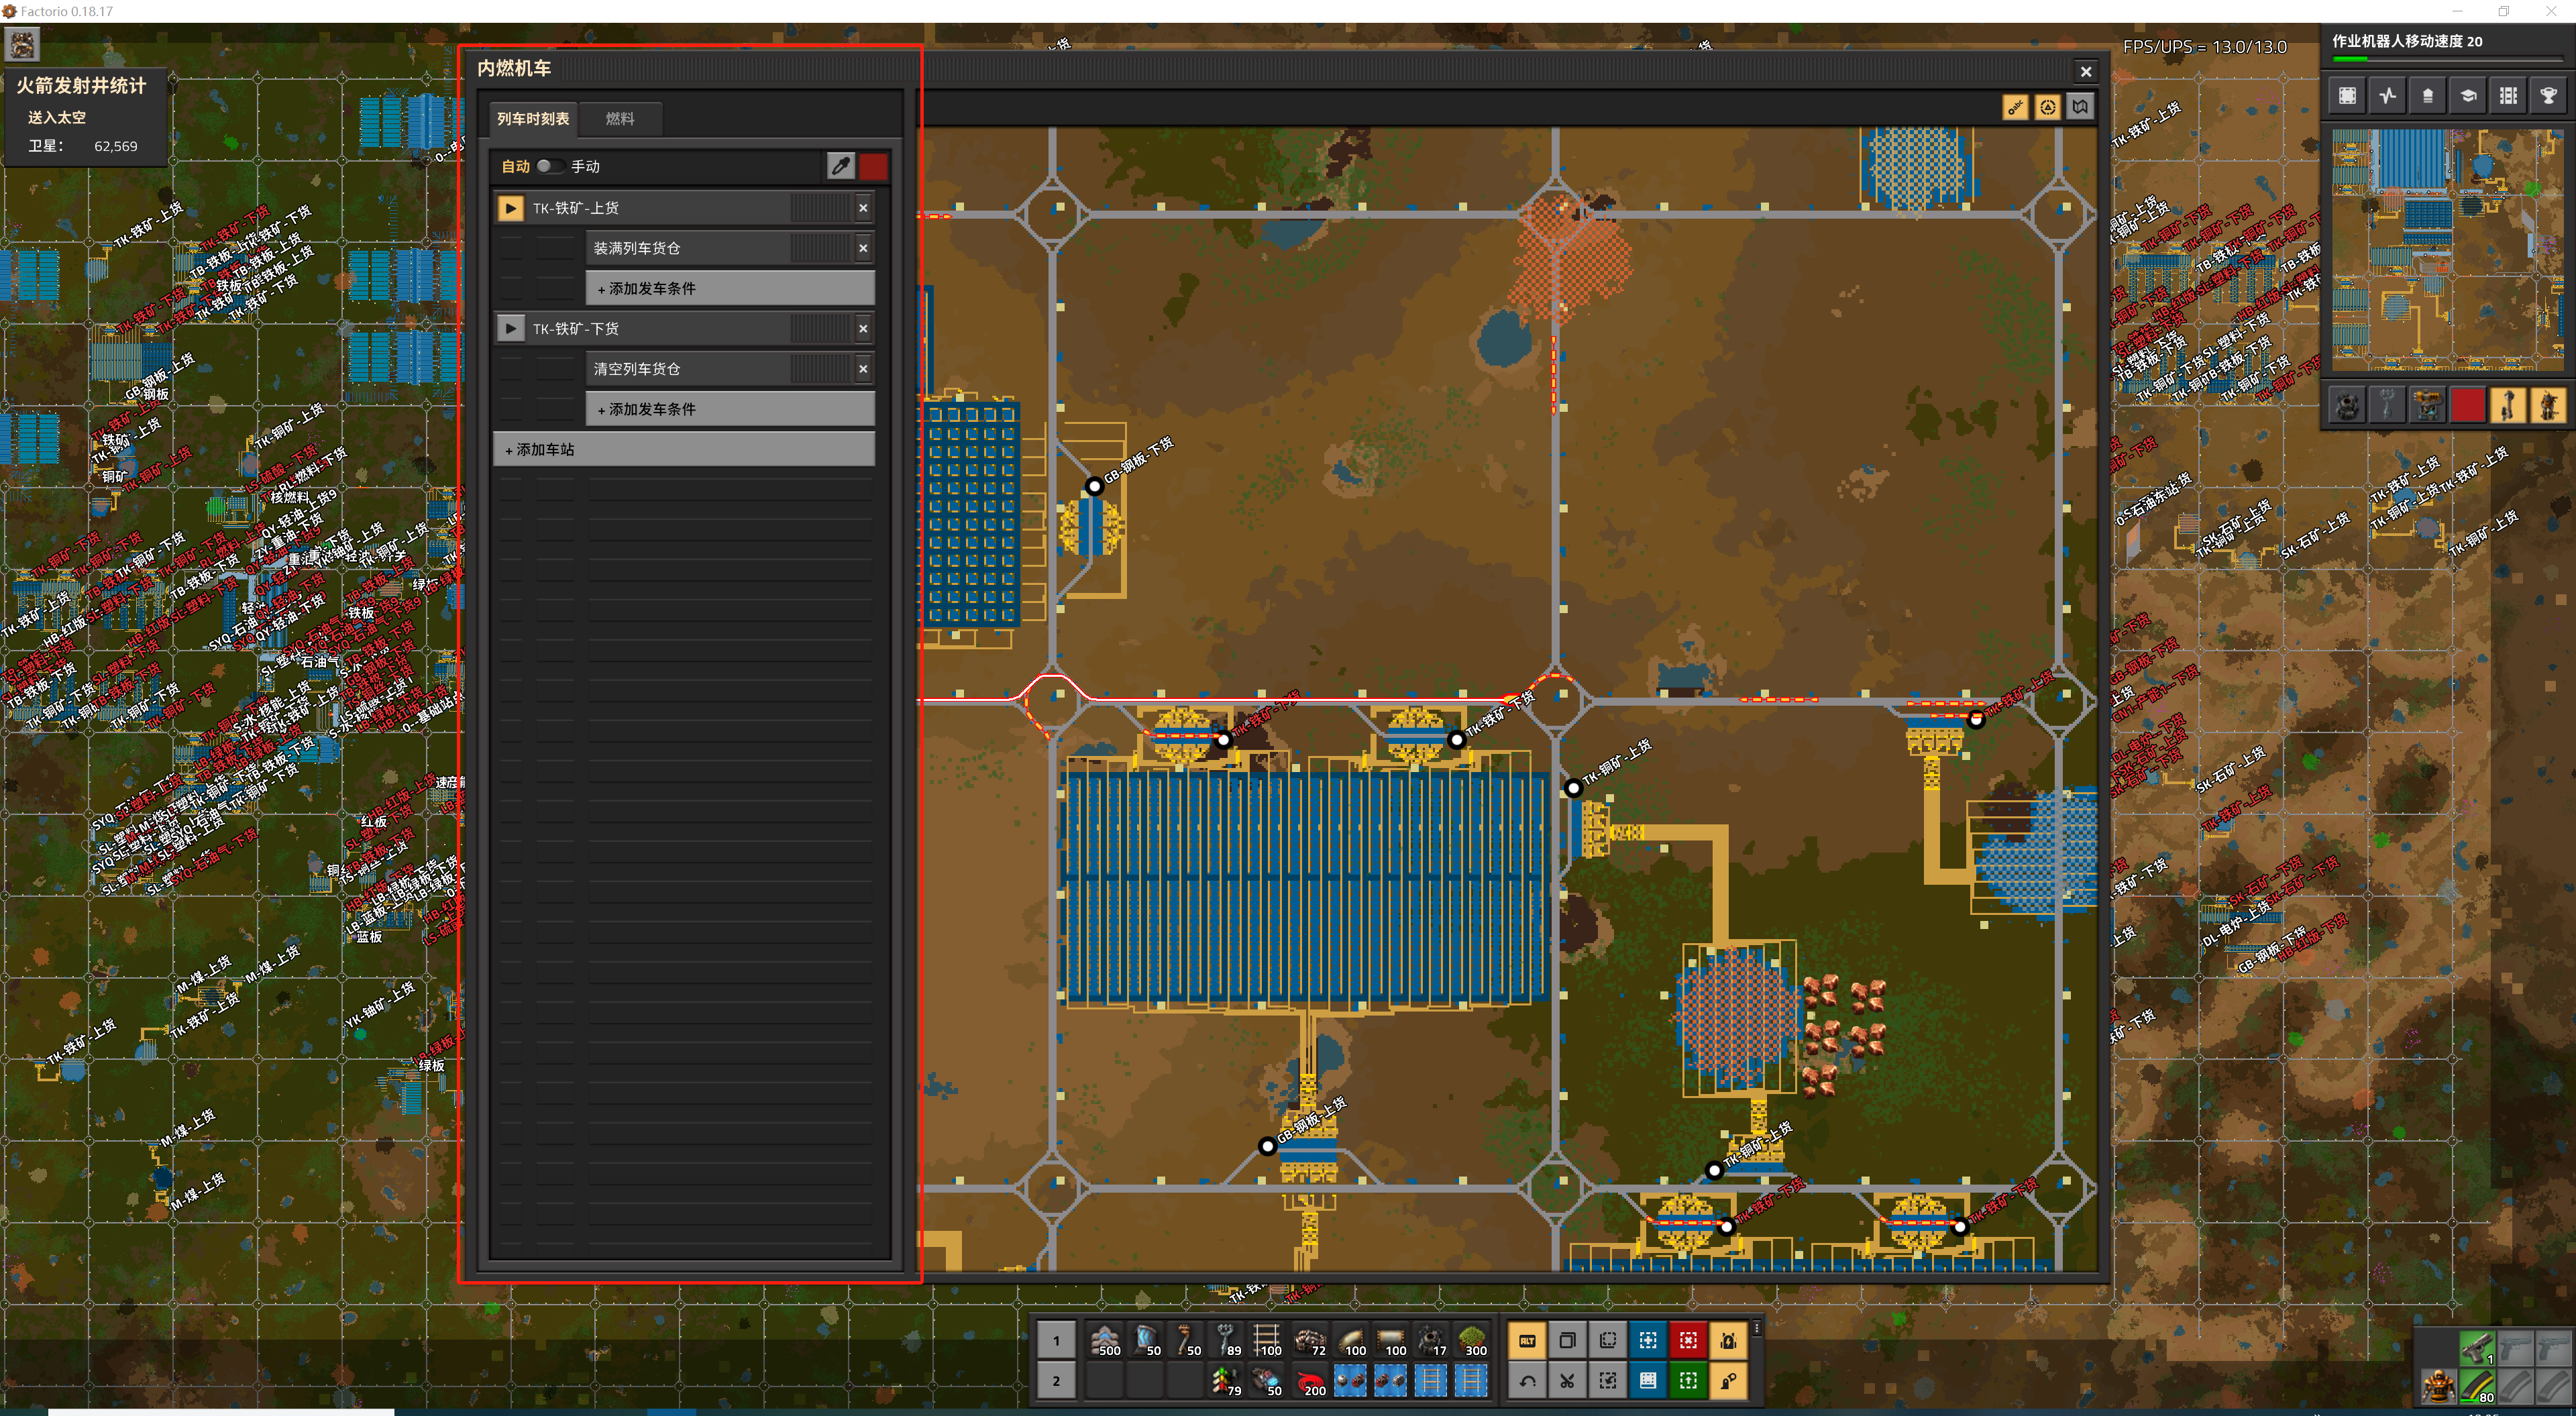Remove the TK-铁矿-下货 station entry
Image resolution: width=2576 pixels, height=1416 pixels.
(863, 329)
